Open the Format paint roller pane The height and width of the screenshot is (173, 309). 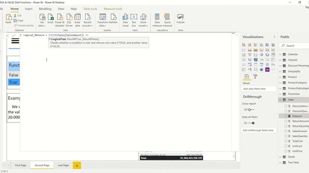point(255,77)
